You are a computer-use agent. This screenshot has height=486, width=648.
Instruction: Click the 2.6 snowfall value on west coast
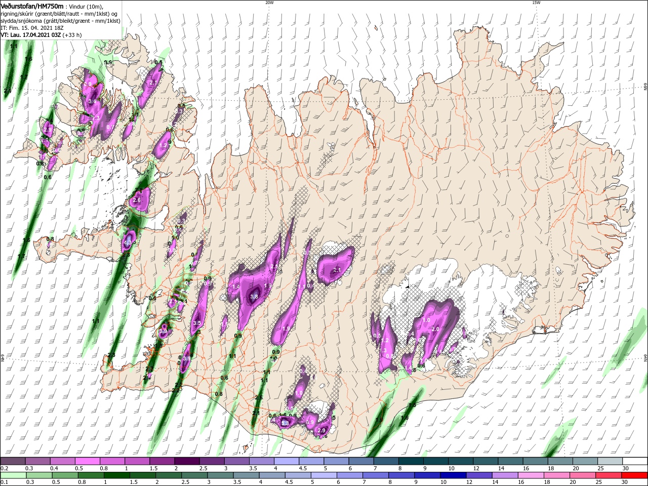click(x=136, y=200)
